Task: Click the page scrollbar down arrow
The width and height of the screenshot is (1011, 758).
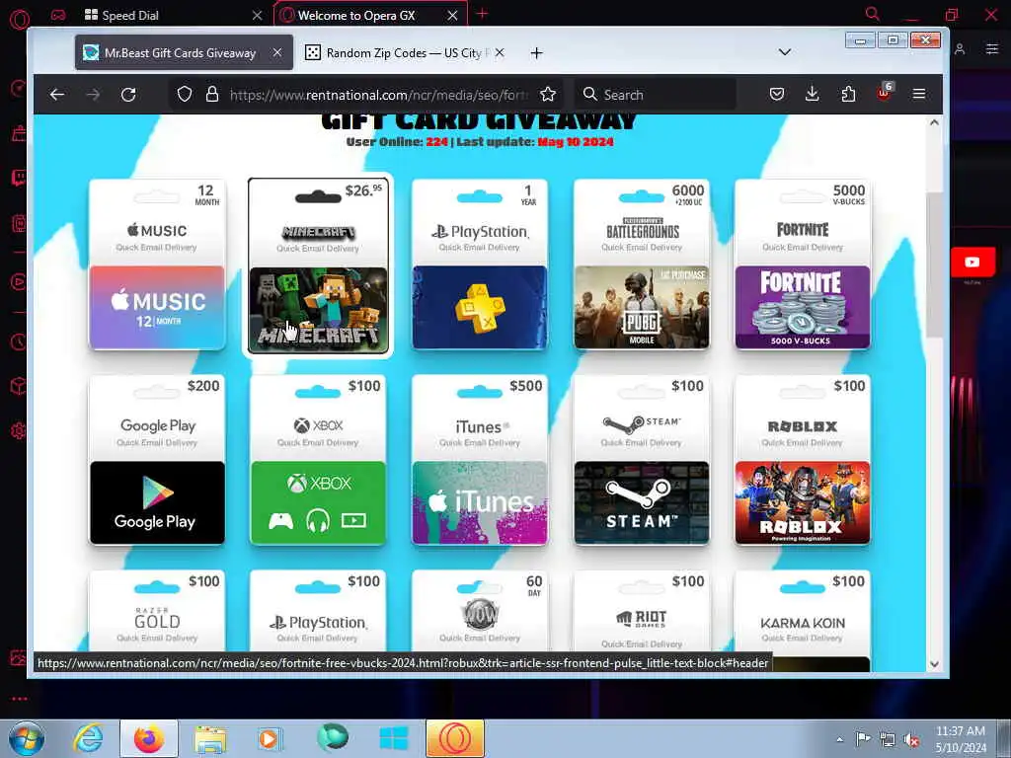Action: coord(934,664)
